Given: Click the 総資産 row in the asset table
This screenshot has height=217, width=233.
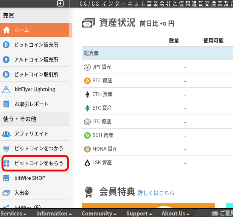Looking at the screenshot, I should click(x=157, y=53).
